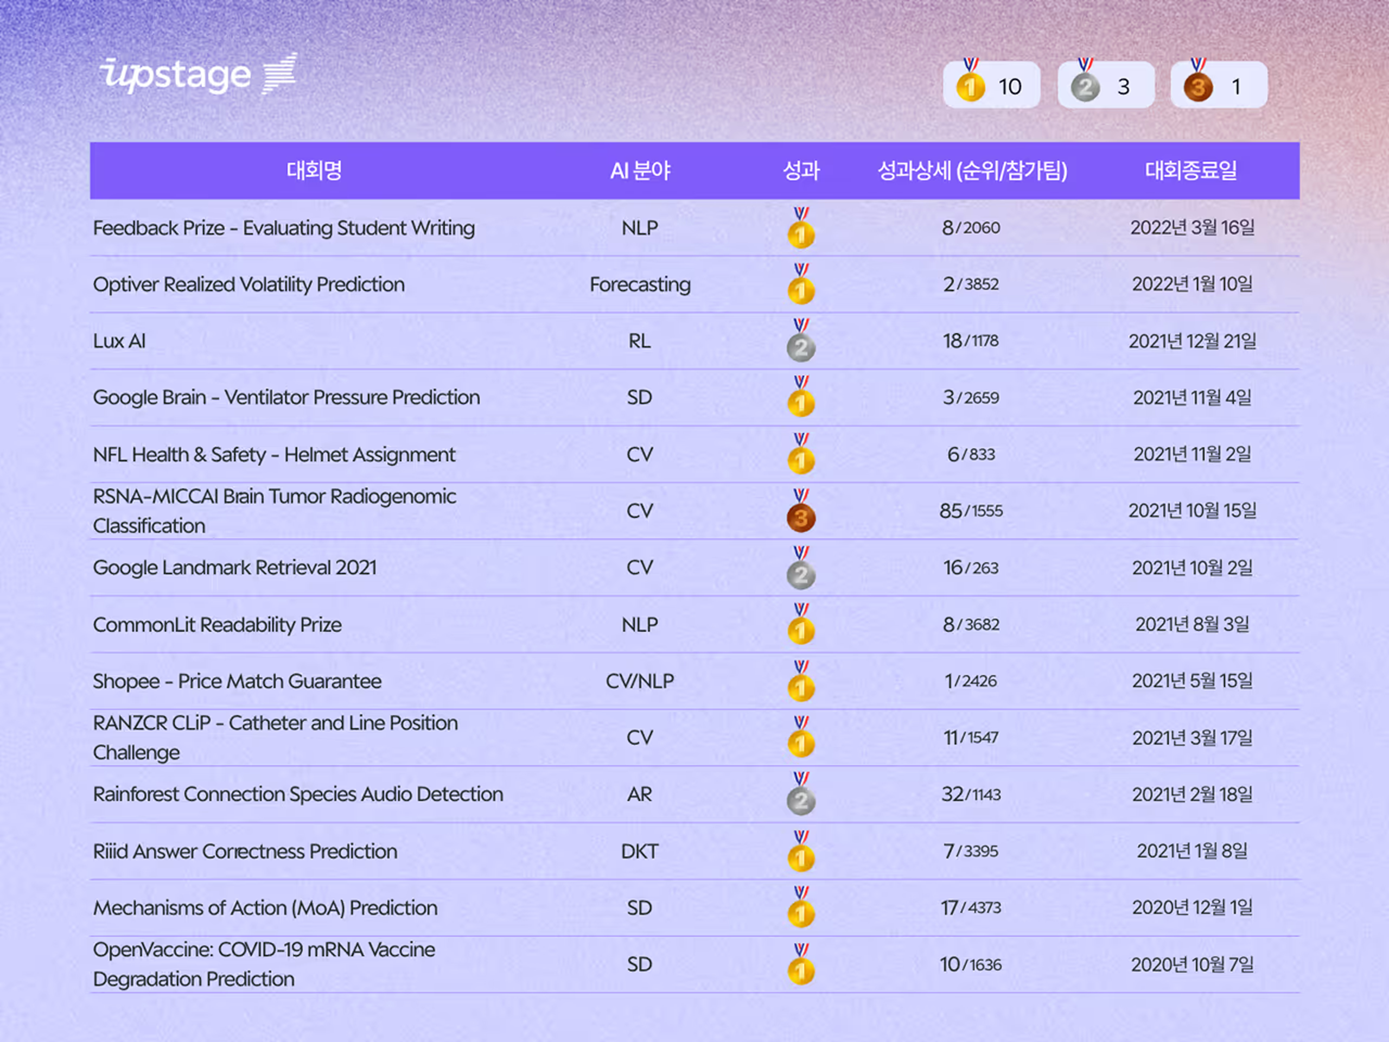
Task: Click the rank value '1/2426'
Action: tap(971, 681)
